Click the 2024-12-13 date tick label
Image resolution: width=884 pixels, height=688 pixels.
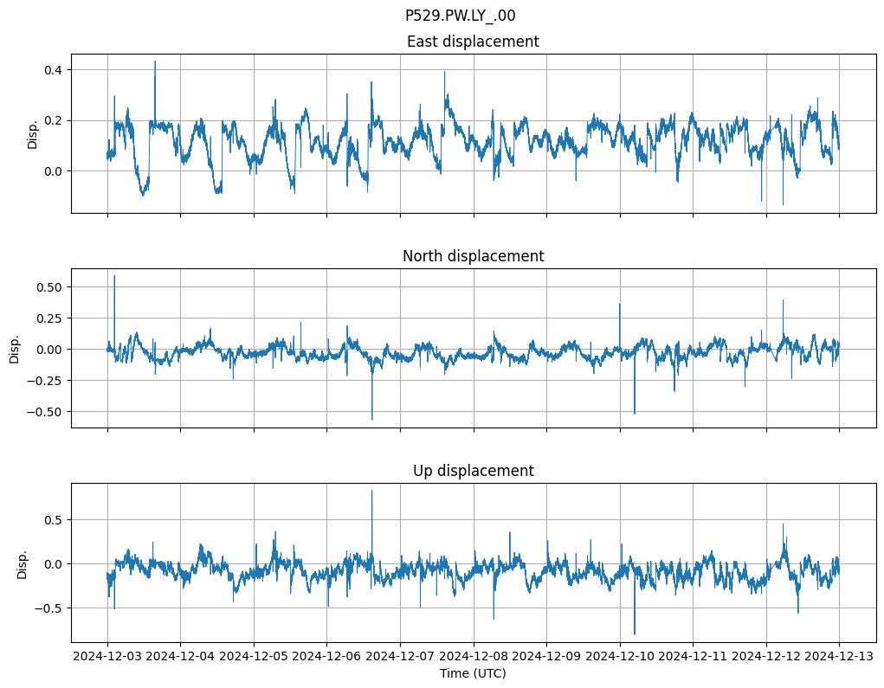(x=839, y=657)
